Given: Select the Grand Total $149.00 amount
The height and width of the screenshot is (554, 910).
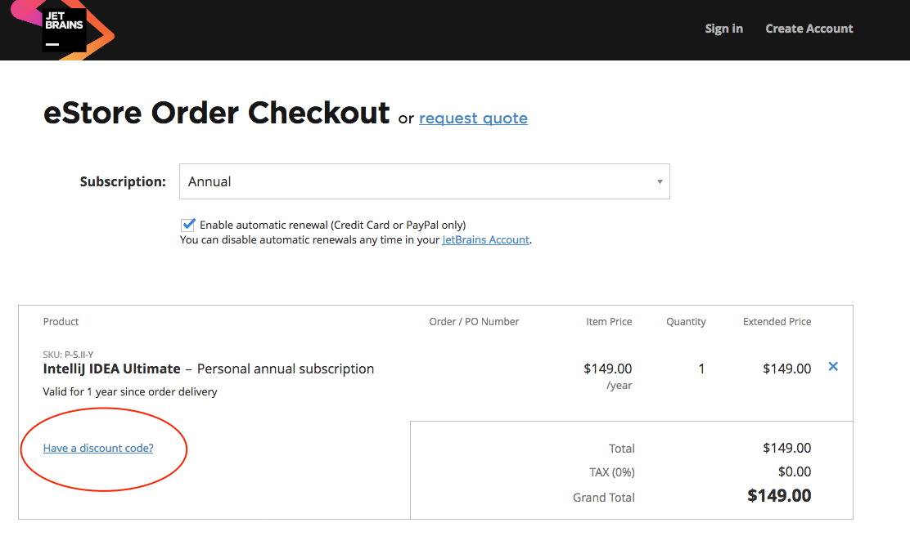Looking at the screenshot, I should 779,496.
